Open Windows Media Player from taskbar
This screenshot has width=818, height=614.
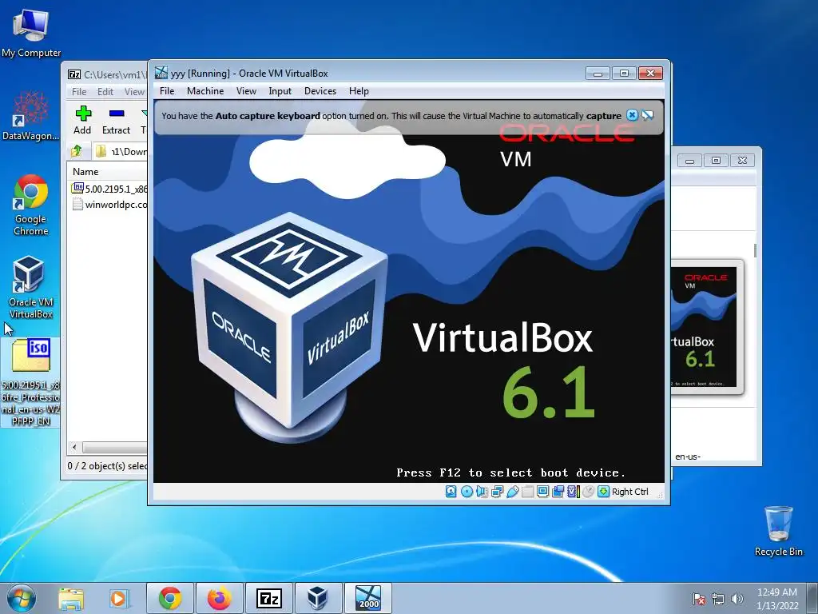pos(118,599)
